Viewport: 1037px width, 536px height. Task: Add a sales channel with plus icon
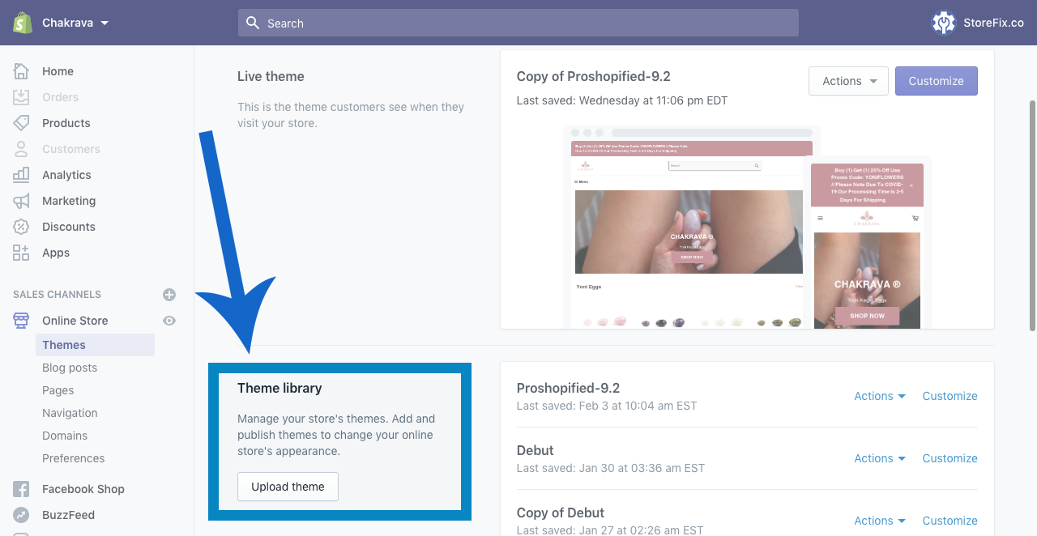(169, 295)
